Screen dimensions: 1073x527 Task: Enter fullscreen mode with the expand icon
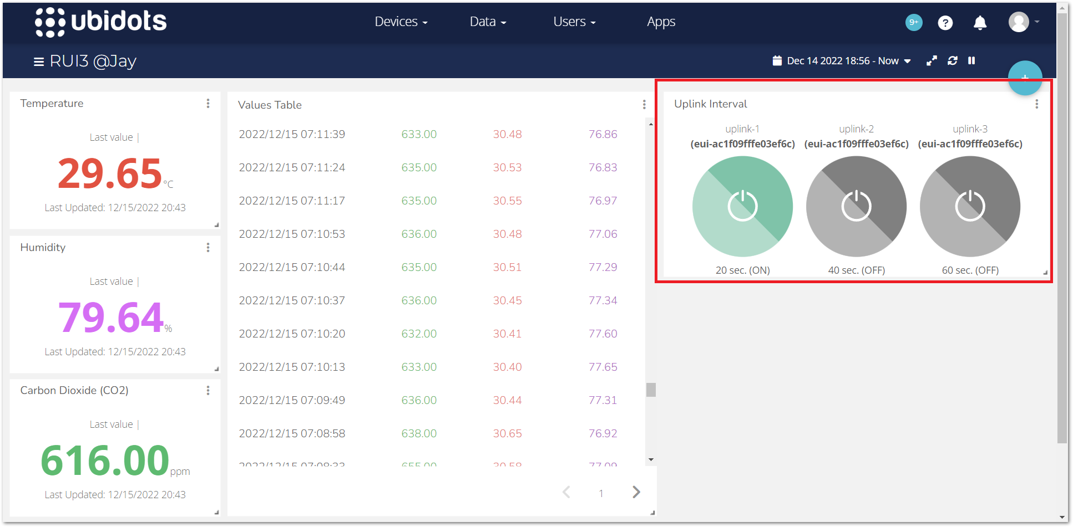[932, 61]
